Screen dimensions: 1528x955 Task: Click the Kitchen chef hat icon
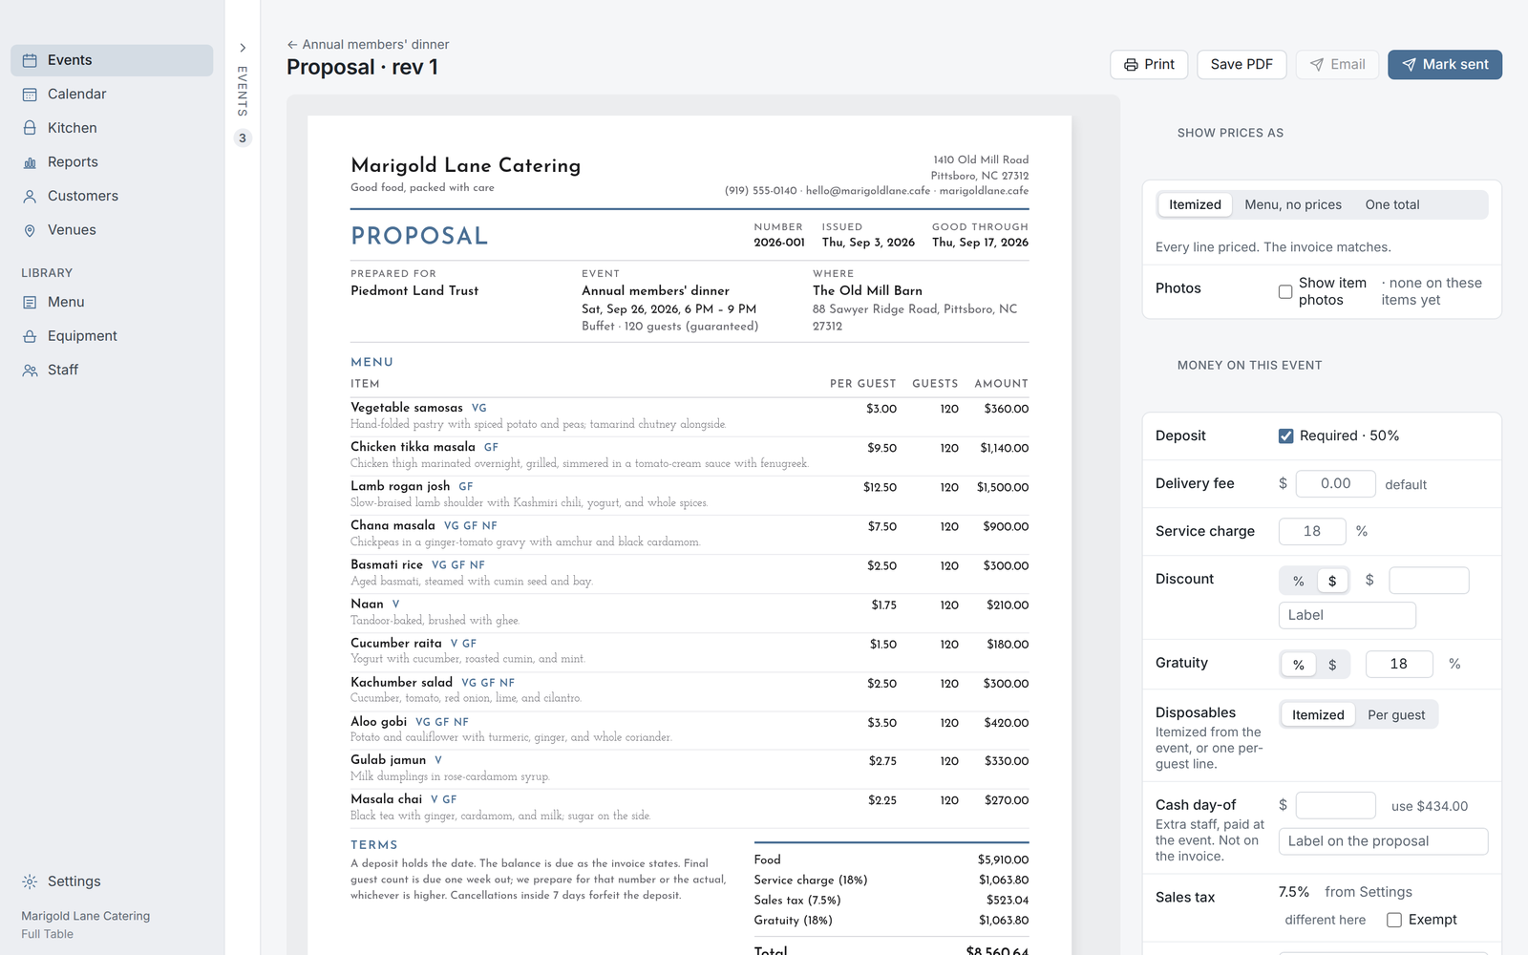point(30,128)
